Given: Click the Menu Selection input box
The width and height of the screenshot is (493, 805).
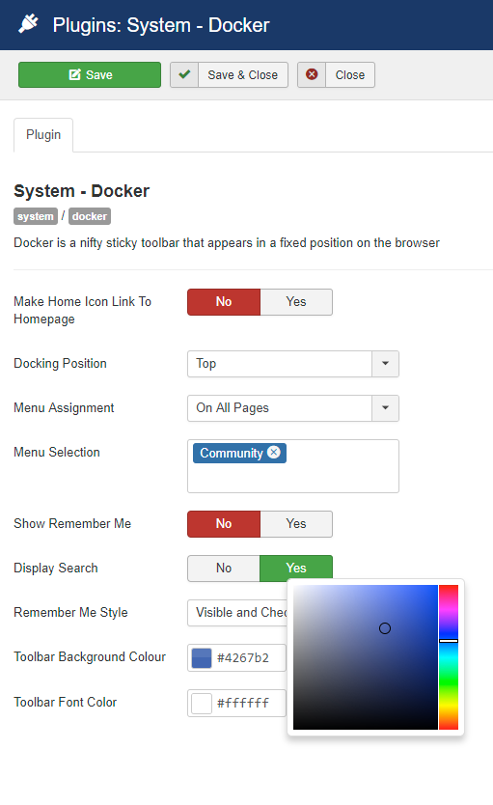Looking at the screenshot, I should pyautogui.click(x=293, y=466).
